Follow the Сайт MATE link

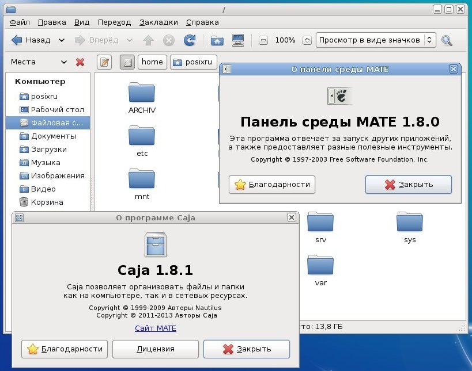[156, 328]
